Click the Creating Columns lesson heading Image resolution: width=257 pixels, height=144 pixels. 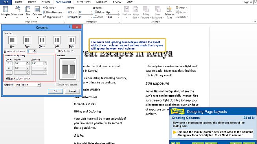pyautogui.click(x=186, y=118)
